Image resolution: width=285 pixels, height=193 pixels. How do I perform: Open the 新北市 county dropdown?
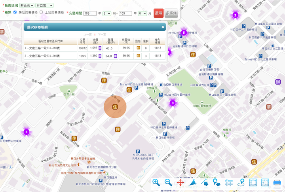27,6
